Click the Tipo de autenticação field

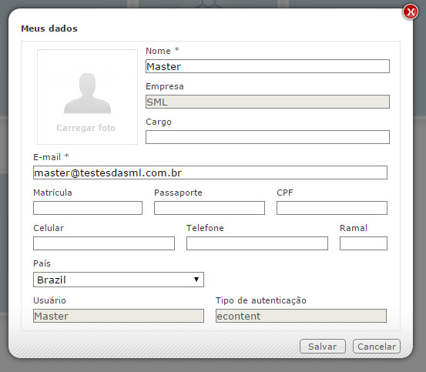(x=301, y=316)
